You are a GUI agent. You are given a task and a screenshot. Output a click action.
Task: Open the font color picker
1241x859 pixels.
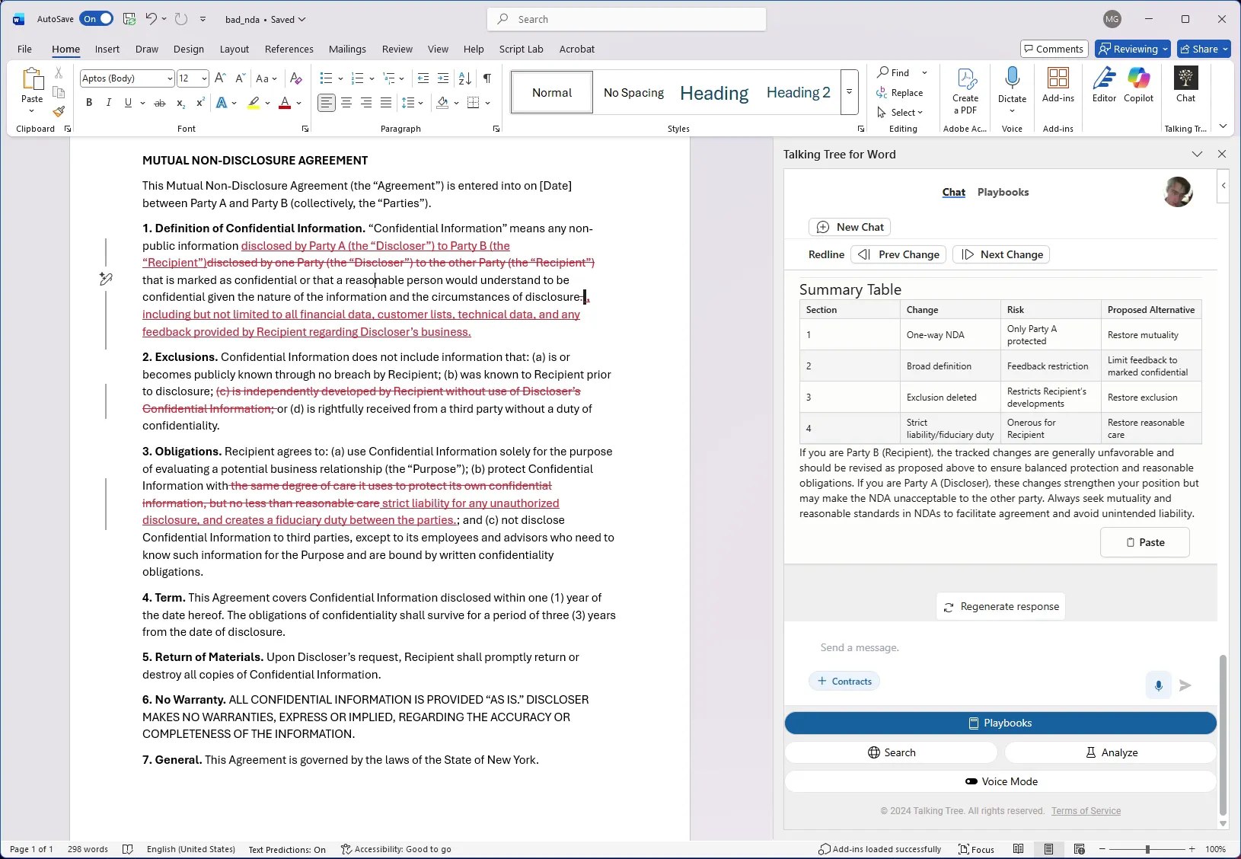299,103
